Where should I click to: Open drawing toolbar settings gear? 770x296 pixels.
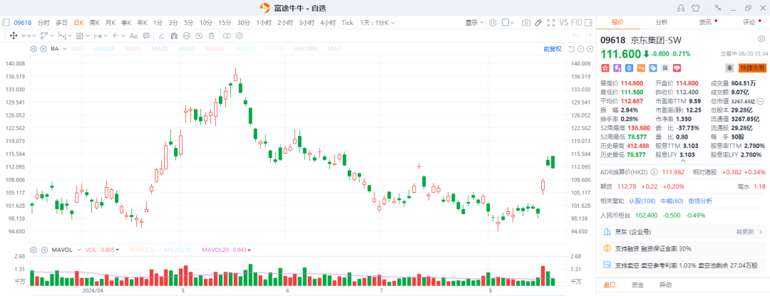[239, 36]
